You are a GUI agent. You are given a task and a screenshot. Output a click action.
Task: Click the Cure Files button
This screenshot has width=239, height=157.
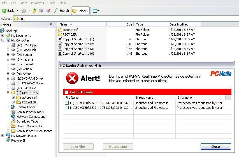78,146
